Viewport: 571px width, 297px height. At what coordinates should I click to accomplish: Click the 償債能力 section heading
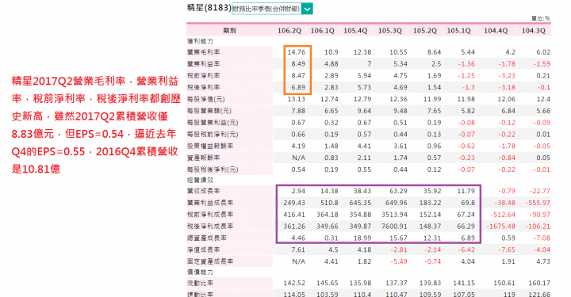point(200,272)
